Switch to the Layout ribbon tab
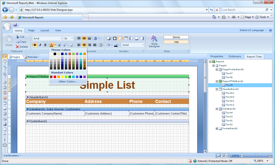 45,30
